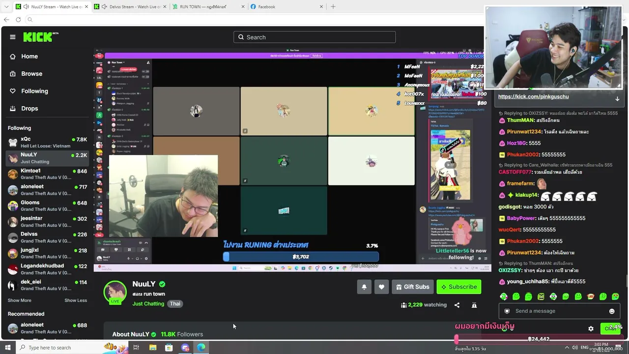Click the chat Send a message field
The image size is (629, 354).
click(x=559, y=311)
